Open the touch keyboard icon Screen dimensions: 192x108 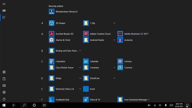point(171,105)
